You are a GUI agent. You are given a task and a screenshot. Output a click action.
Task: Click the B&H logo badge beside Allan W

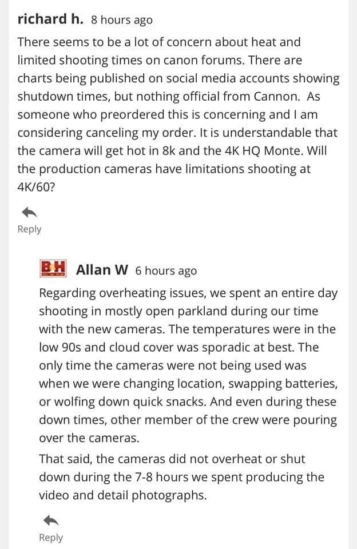coord(53,269)
